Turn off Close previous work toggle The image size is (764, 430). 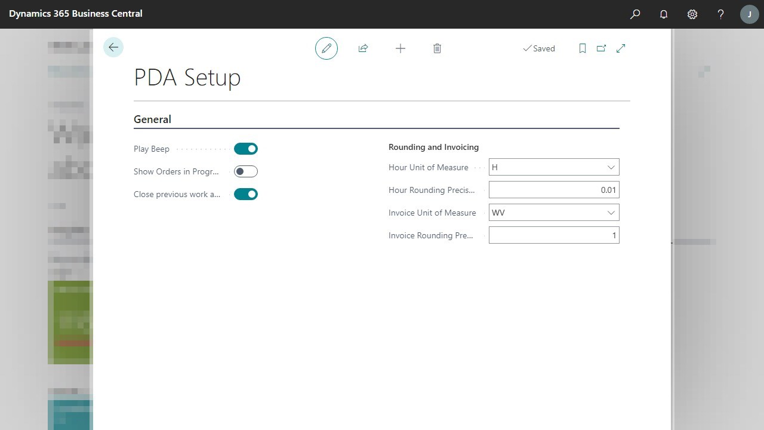246,194
